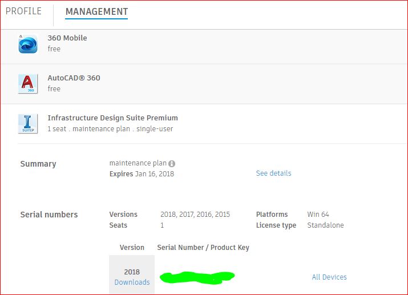This screenshot has width=408, height=295.
Task: Click the 'Platforms' label
Action: click(272, 215)
